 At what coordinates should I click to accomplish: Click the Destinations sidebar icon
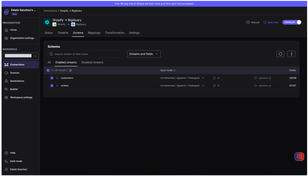click(6, 81)
